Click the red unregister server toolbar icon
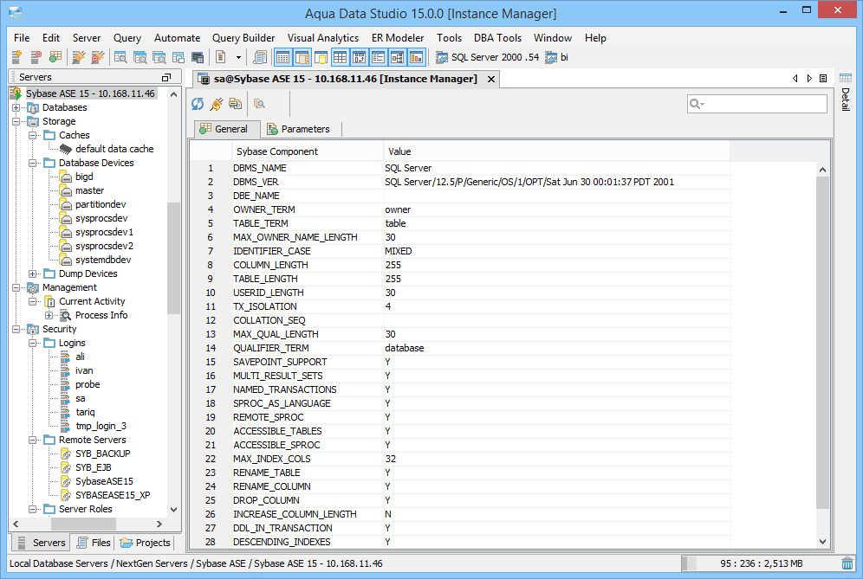Viewport: 863px width, 579px height. (36, 56)
